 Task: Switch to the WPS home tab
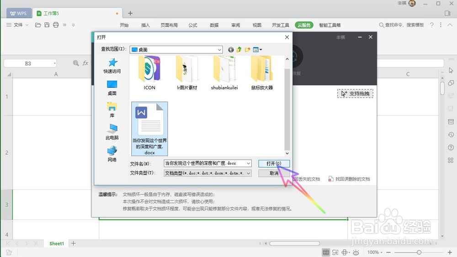click(x=18, y=13)
